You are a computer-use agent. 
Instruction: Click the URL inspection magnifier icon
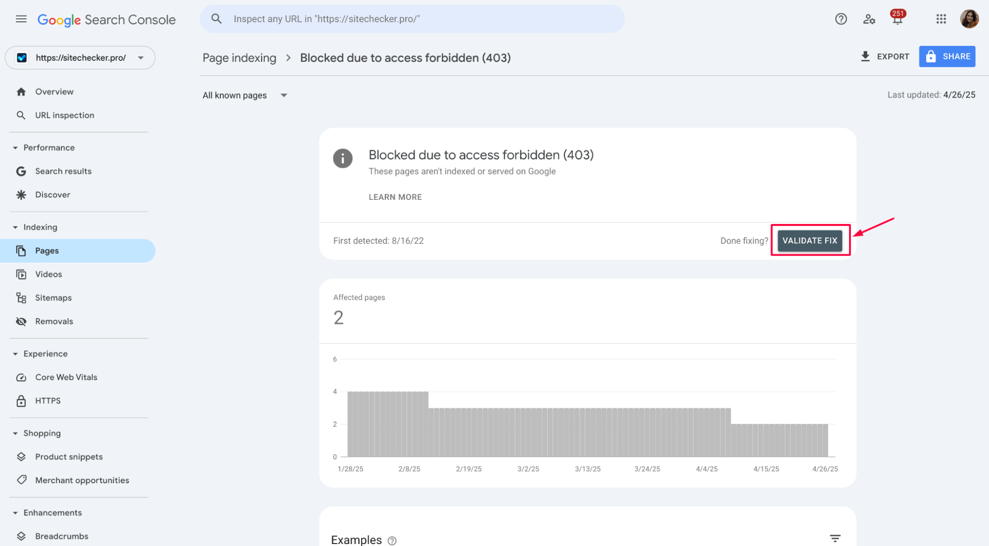21,115
